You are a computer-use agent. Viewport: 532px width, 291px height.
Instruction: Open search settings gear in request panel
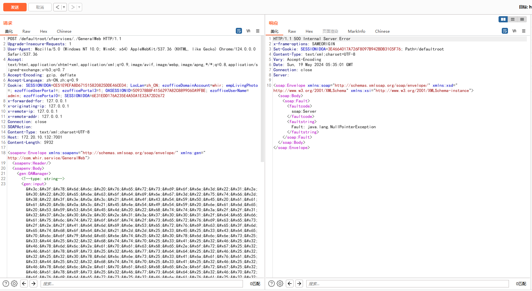(x=14, y=284)
